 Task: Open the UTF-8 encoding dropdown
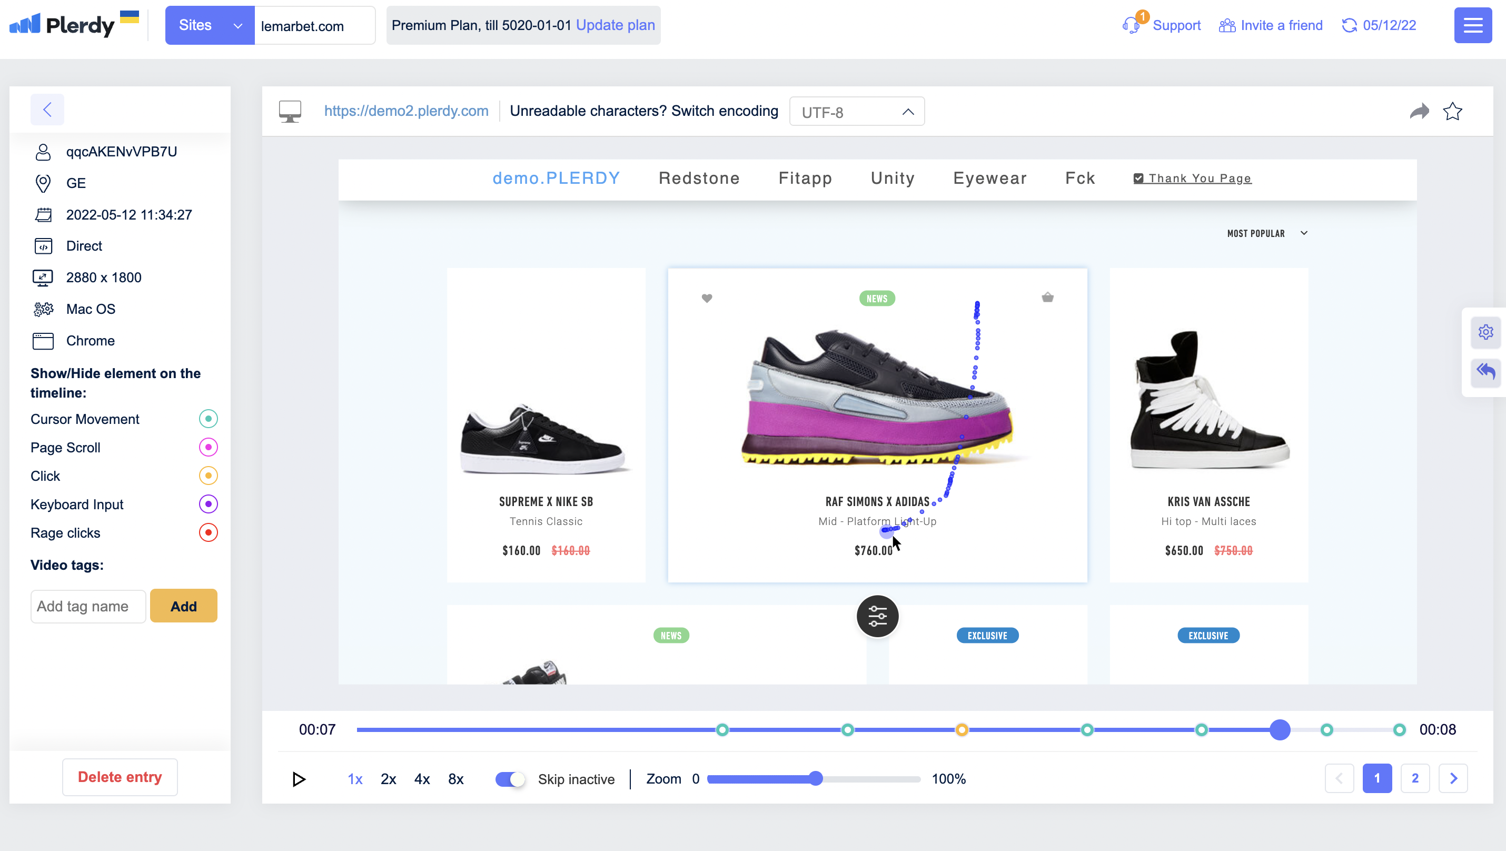[857, 112]
